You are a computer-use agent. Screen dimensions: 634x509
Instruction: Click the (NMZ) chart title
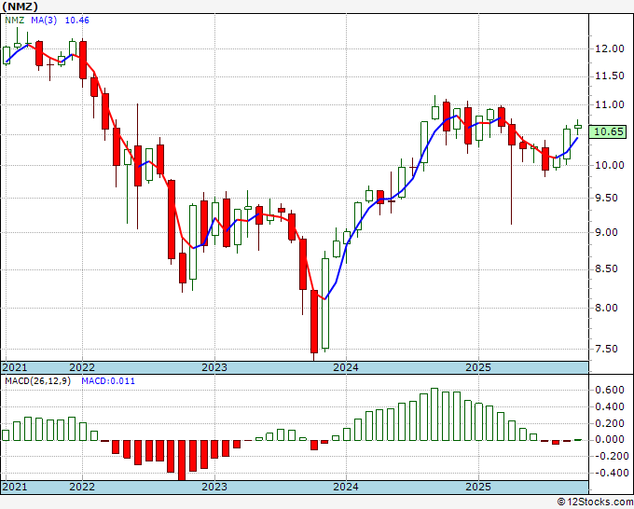(20, 7)
